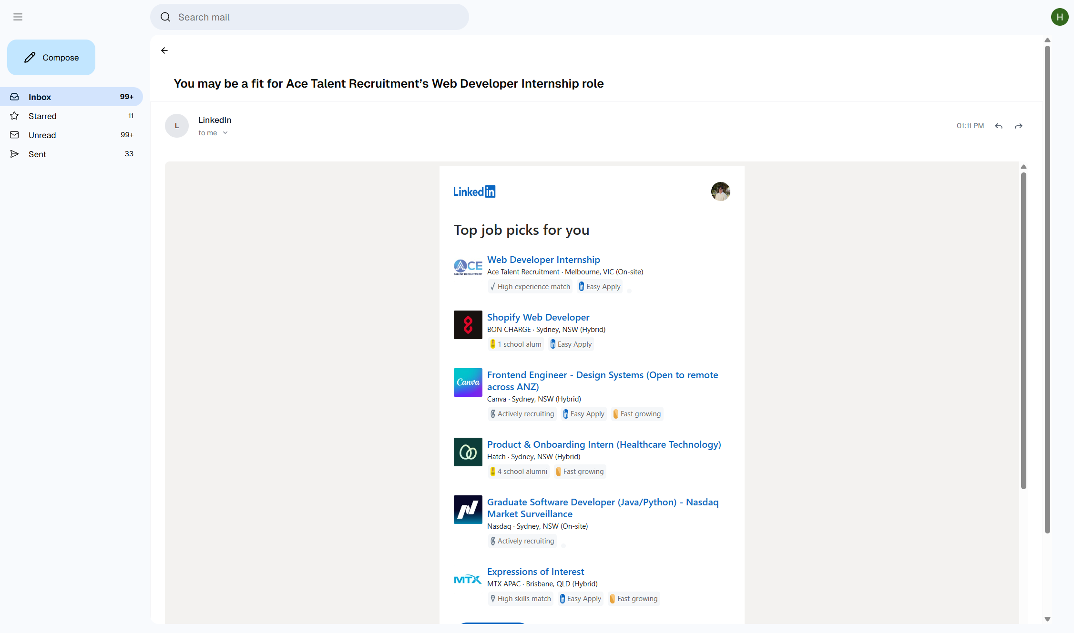Open the MTX company logo

468,579
